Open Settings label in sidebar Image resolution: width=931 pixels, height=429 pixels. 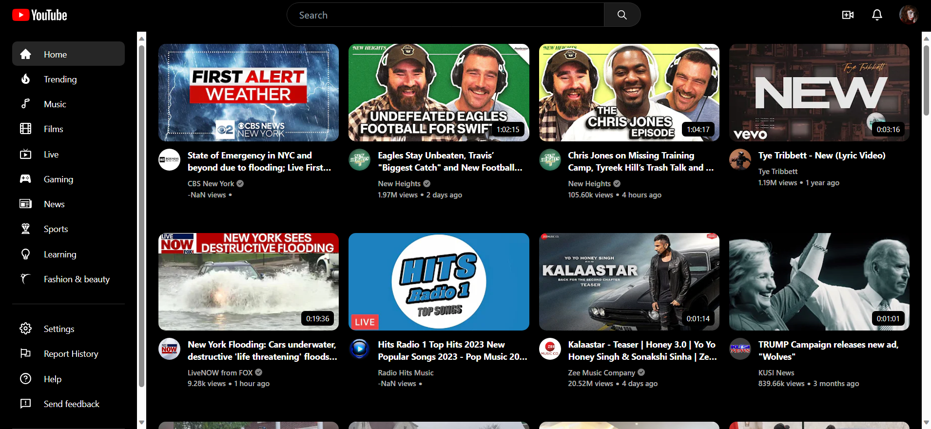pos(59,329)
